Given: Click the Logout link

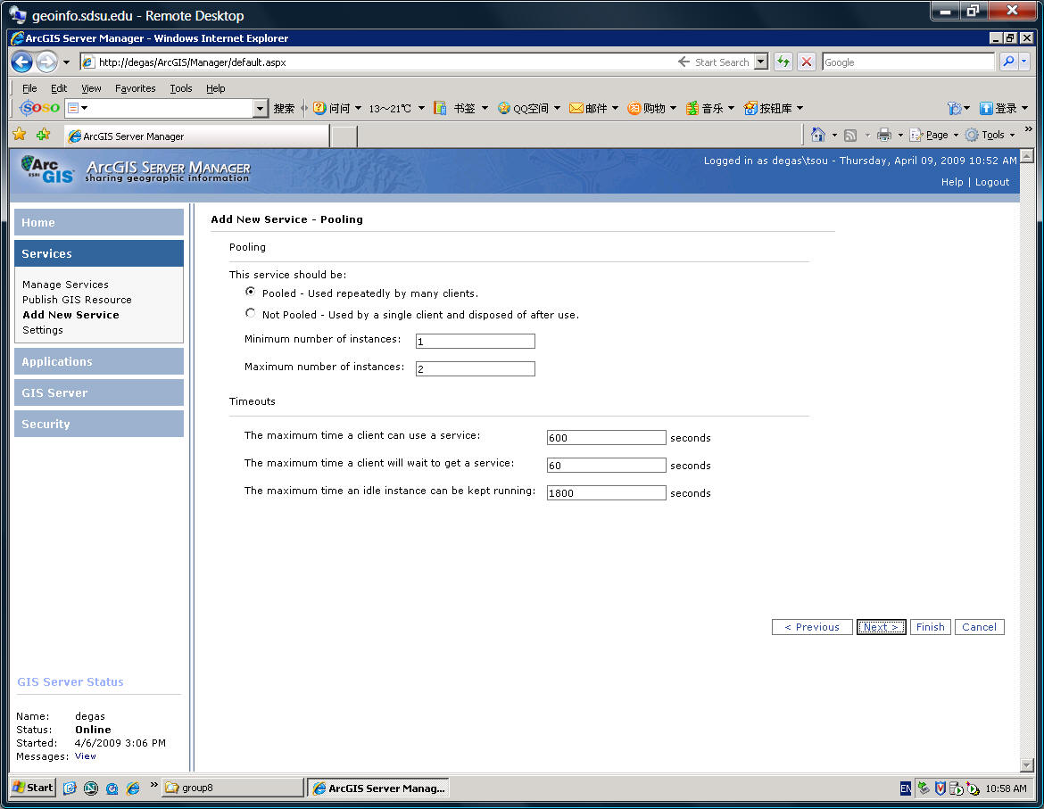Looking at the screenshot, I should tap(992, 182).
